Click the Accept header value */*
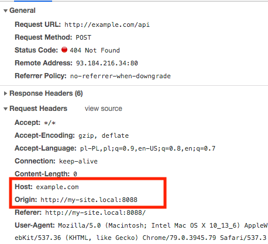This screenshot has height=244, width=268. 50,123
